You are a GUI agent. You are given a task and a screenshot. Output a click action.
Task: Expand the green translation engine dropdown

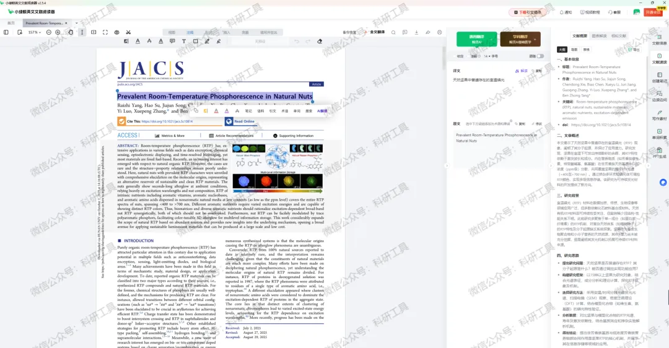tap(491, 39)
